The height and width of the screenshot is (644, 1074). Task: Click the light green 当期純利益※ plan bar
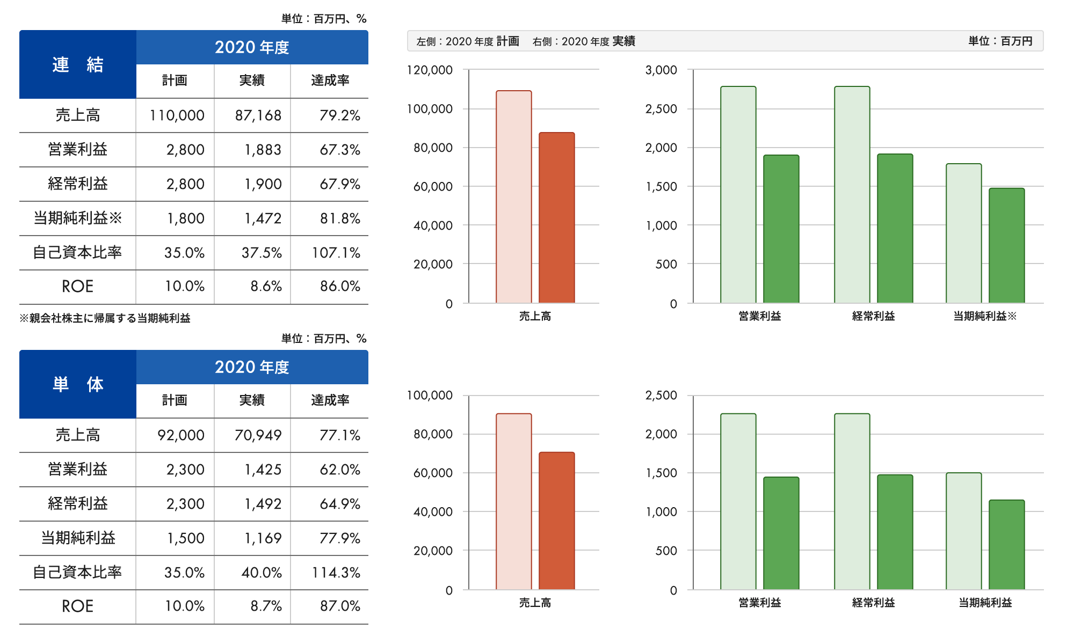[964, 233]
